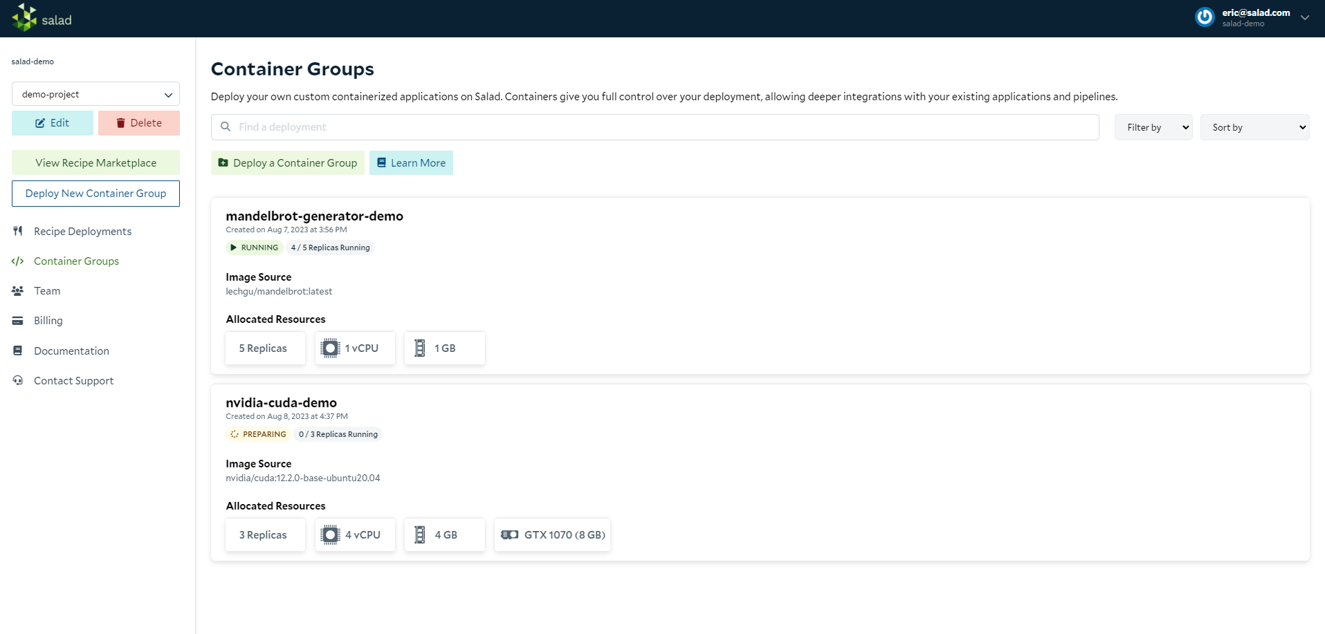Viewport: 1325px width, 634px height.
Task: Click Deploy New Container Group button
Action: pyautogui.click(x=95, y=194)
